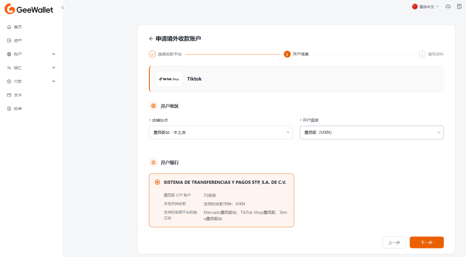Open 付款 sidebar menu item
The width and height of the screenshot is (466, 257).
pos(18,81)
